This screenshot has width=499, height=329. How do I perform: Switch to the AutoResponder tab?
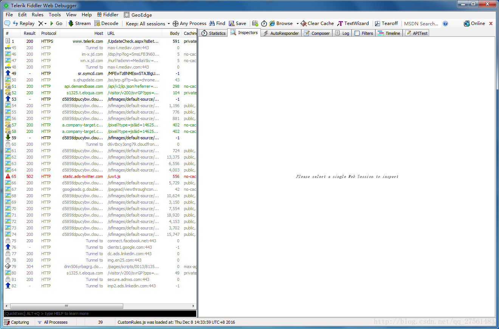tap(280, 33)
